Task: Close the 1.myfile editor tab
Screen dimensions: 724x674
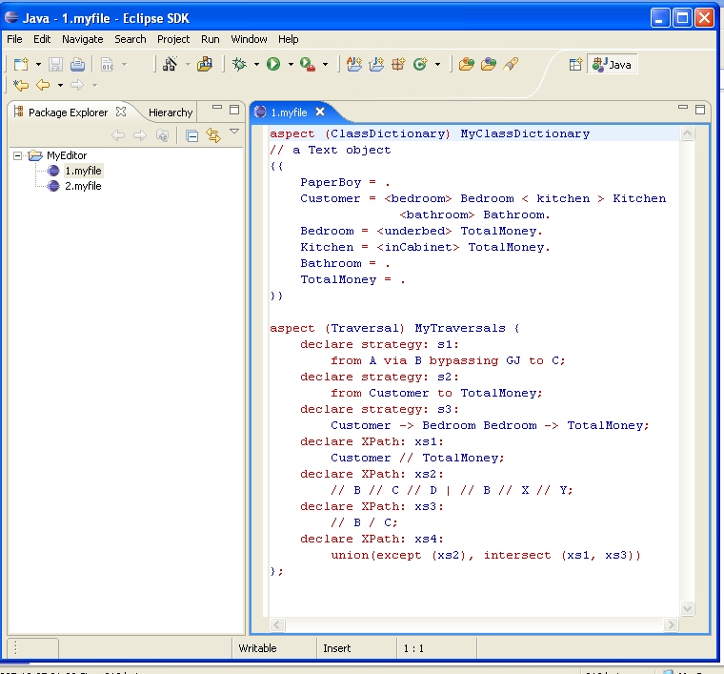Action: tap(321, 112)
